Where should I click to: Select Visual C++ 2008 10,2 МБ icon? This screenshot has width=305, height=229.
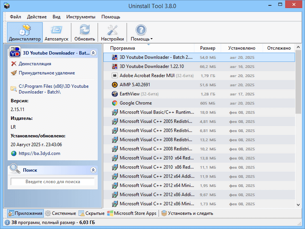(x=114, y=149)
